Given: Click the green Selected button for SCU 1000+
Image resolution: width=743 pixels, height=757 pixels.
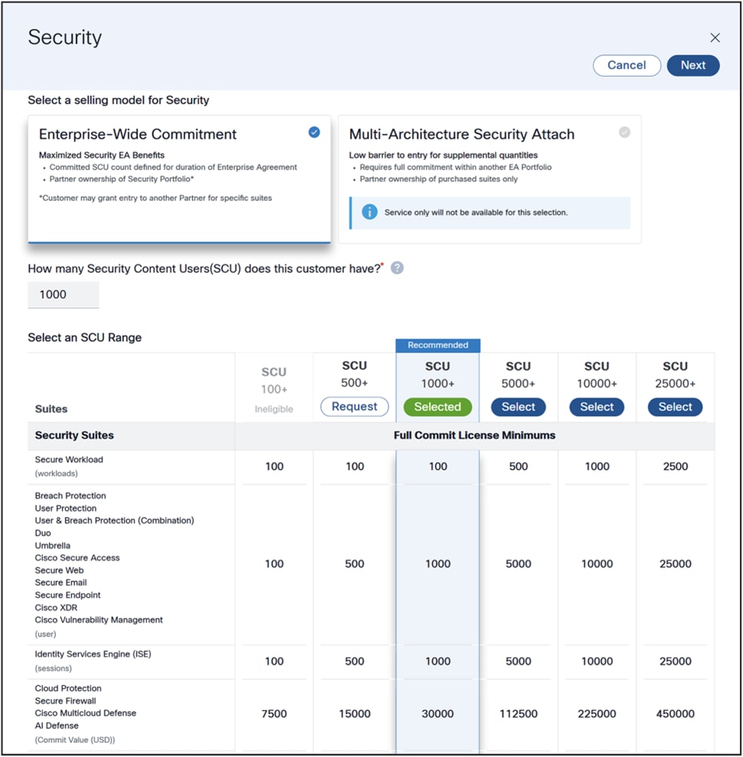Looking at the screenshot, I should tap(437, 407).
